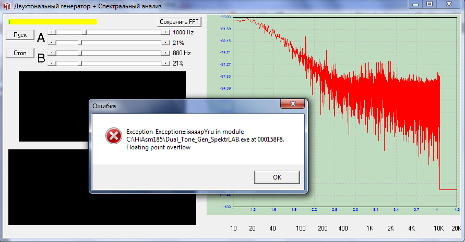Click the 880 Hz frequency slider thumb

pyautogui.click(x=80, y=53)
